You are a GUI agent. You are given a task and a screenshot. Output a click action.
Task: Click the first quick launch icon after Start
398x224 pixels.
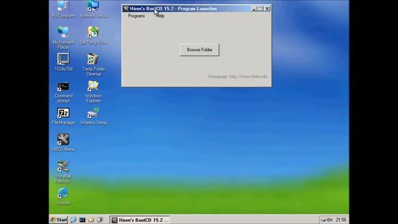click(x=73, y=220)
